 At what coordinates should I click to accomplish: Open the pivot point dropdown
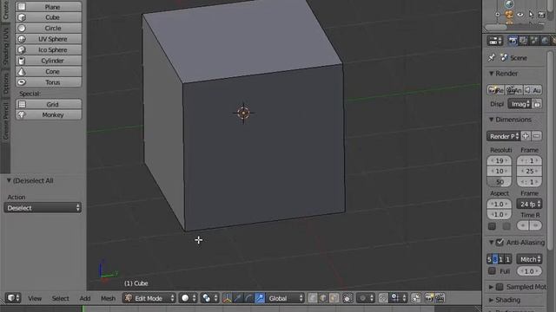click(x=209, y=298)
